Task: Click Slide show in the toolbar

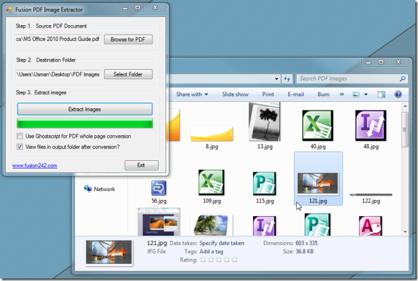Action: coord(235,94)
